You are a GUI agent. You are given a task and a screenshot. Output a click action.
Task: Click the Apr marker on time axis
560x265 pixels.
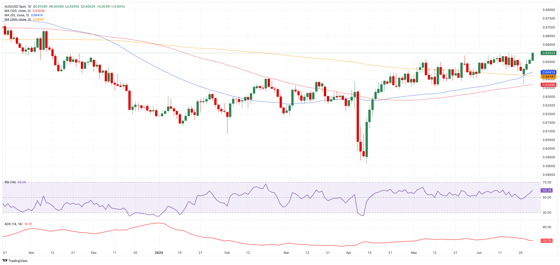coord(349,253)
